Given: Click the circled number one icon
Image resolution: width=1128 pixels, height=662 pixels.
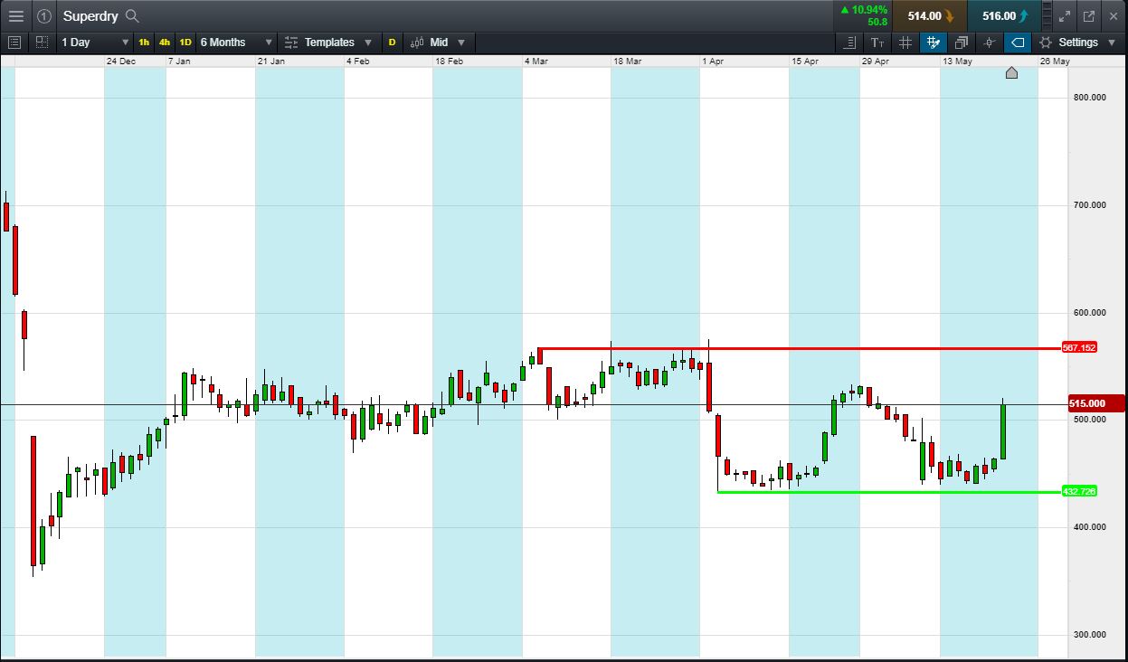Looking at the screenshot, I should point(44,15).
